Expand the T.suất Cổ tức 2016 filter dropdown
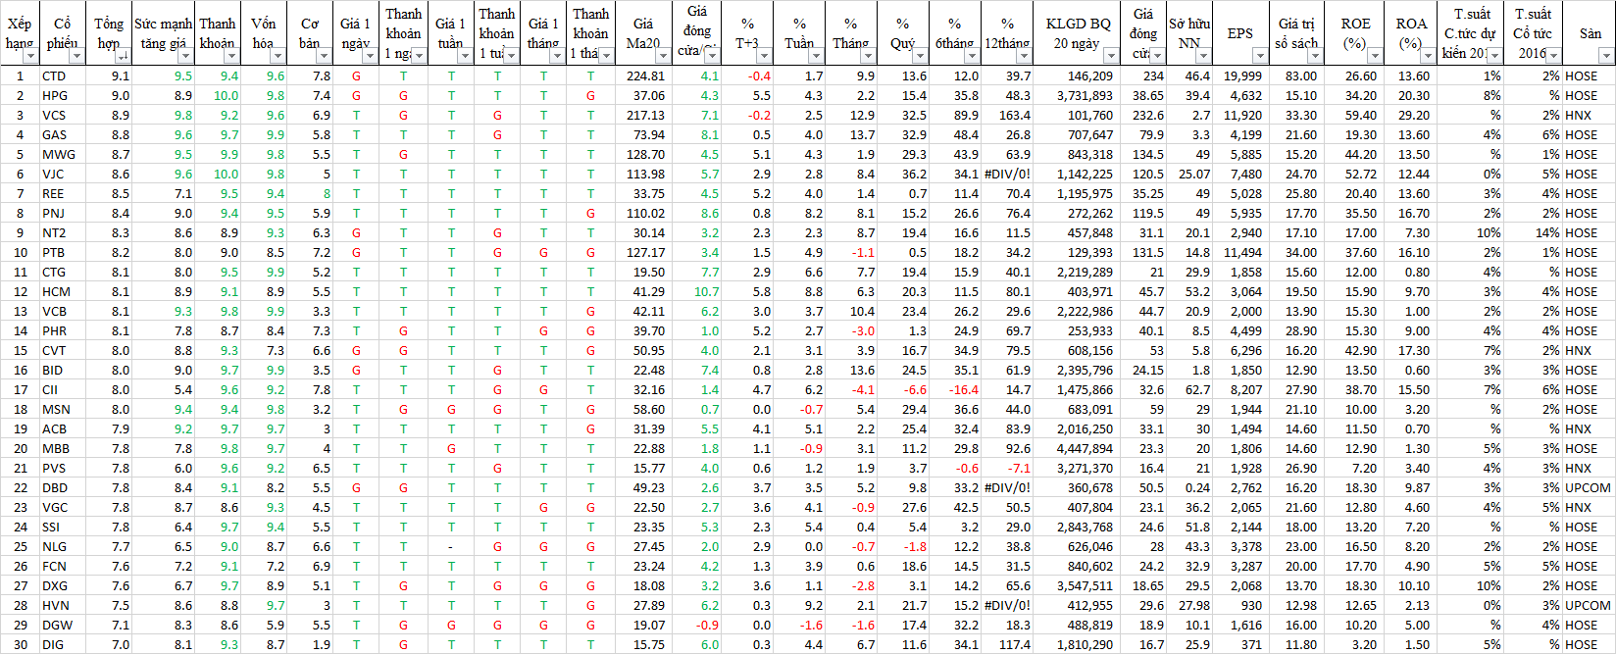Viewport: 1616px width, 654px height. point(1553,56)
